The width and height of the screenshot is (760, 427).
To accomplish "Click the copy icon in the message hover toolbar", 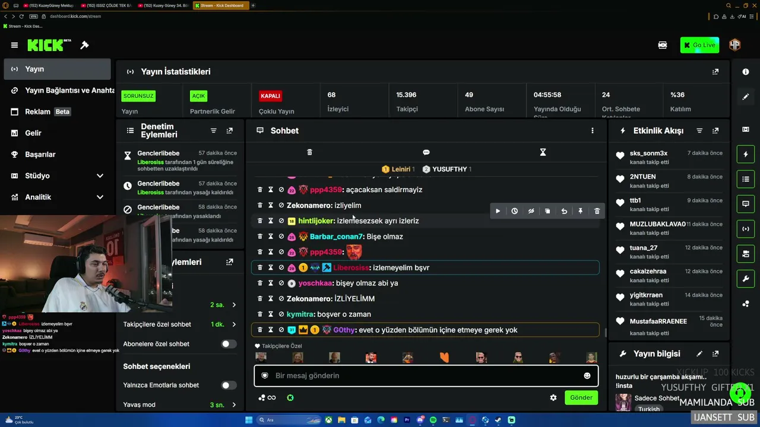I will click(547, 211).
